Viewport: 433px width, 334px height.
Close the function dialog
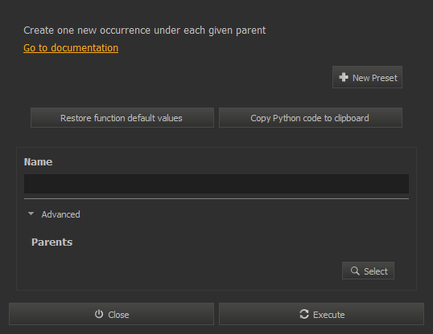point(112,314)
